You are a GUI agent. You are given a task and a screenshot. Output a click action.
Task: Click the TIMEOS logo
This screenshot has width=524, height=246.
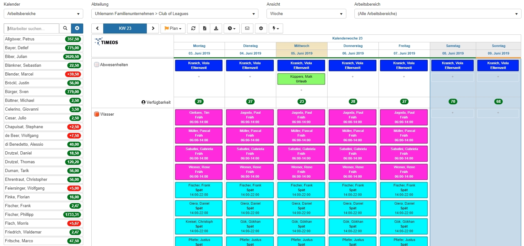click(x=106, y=42)
